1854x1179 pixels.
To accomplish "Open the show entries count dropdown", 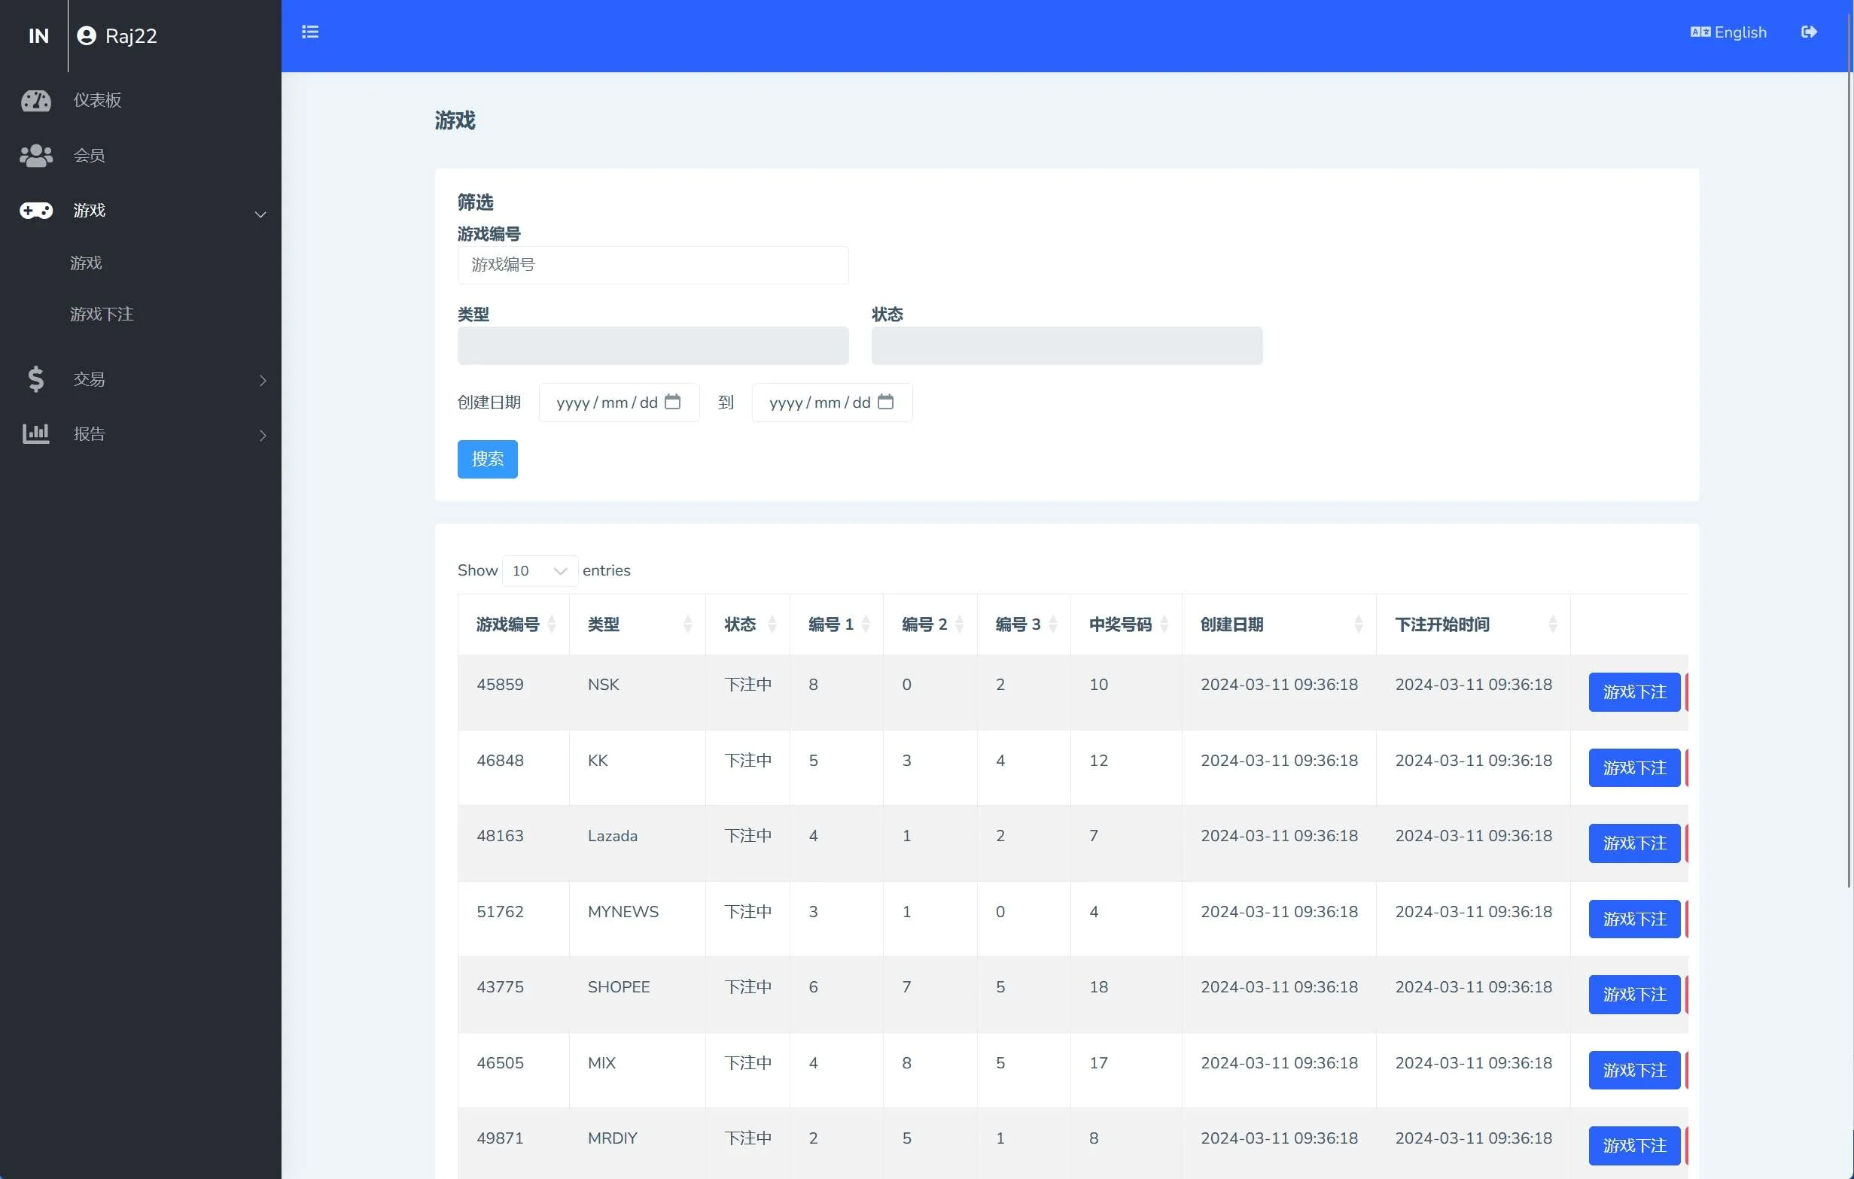I will [539, 571].
